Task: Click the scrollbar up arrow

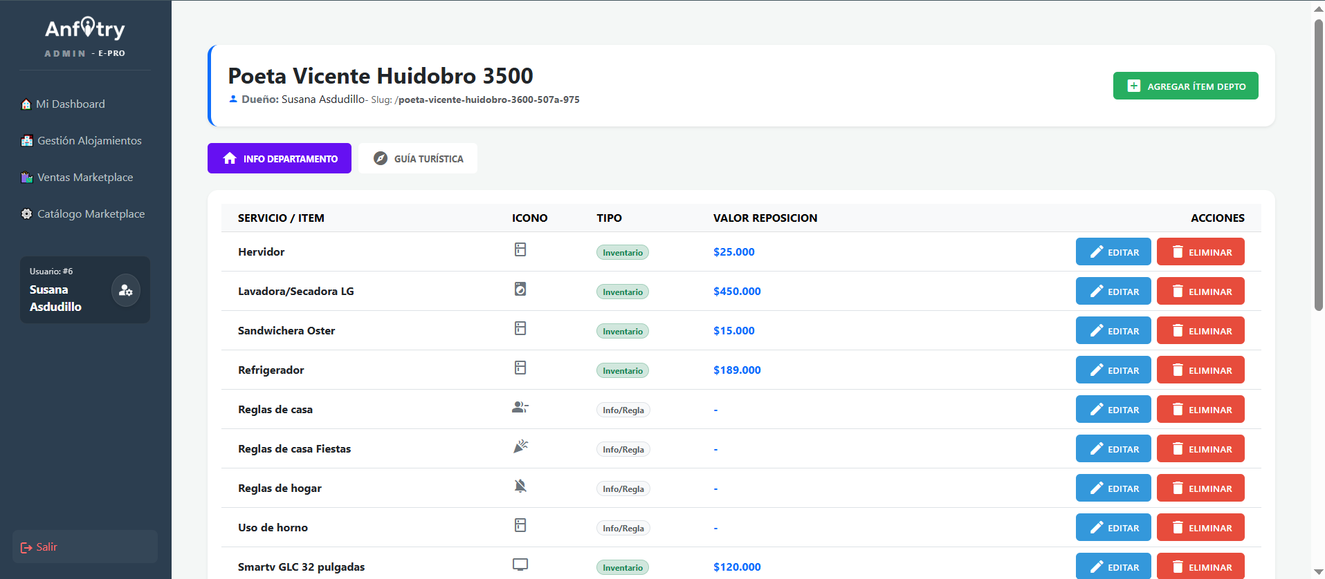Action: pos(1319,8)
